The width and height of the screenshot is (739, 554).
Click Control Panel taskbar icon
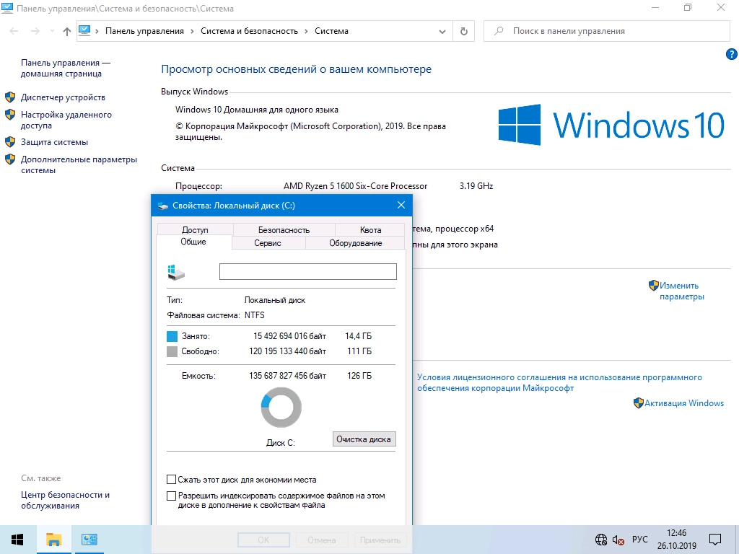point(89,540)
